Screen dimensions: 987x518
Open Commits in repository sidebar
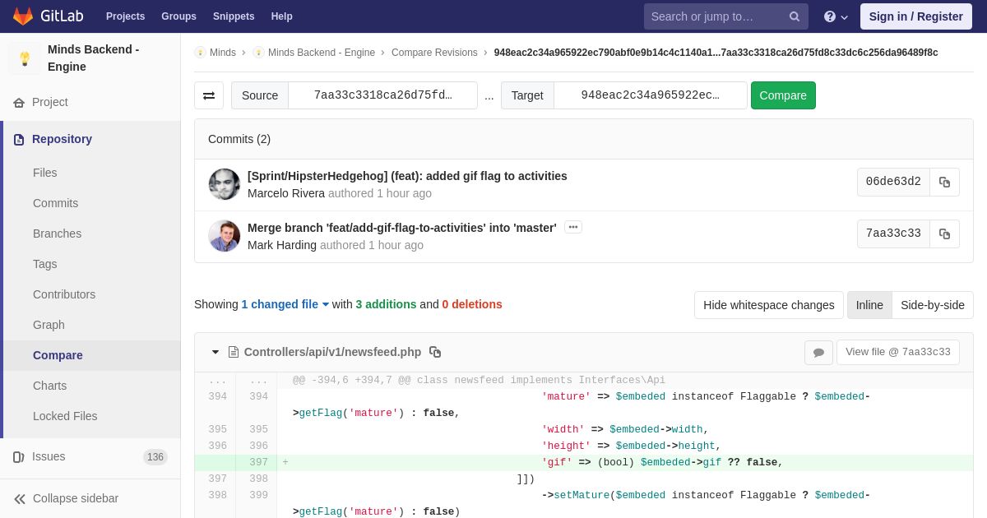tap(56, 203)
